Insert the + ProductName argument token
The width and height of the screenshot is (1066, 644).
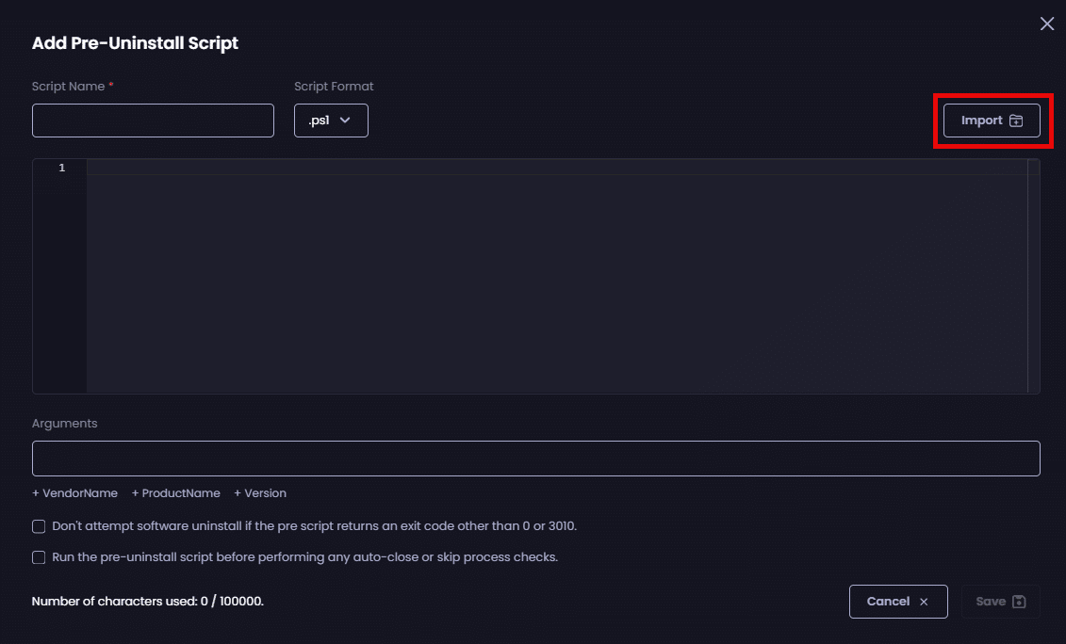coord(175,493)
